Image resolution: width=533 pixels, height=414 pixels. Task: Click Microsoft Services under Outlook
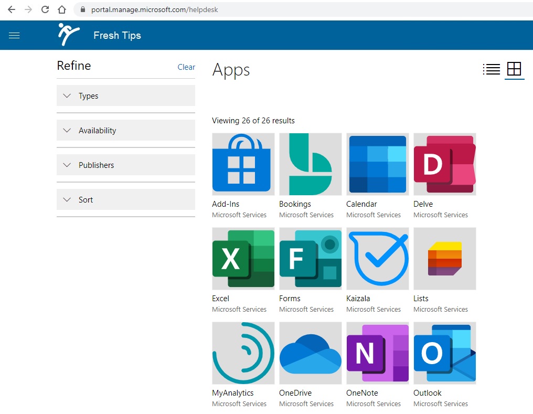click(441, 404)
